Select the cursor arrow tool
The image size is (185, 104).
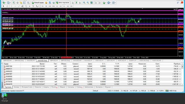pyautogui.click(x=3, y=6)
